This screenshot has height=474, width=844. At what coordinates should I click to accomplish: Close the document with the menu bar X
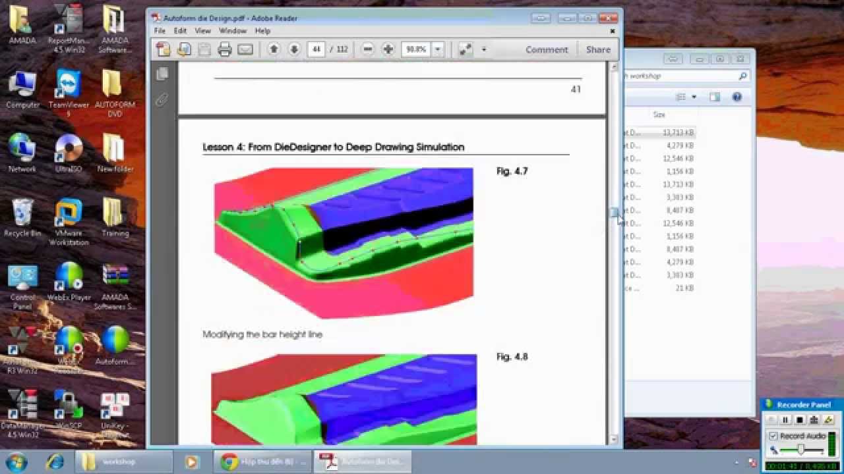[613, 31]
